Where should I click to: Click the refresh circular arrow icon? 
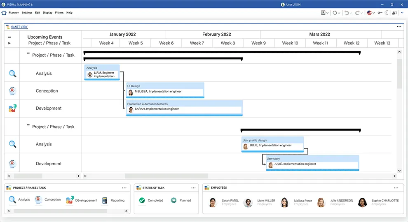pos(336,13)
